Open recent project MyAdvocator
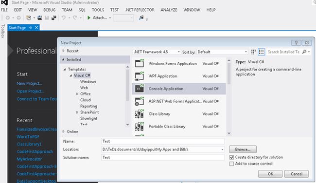 tap(29, 159)
